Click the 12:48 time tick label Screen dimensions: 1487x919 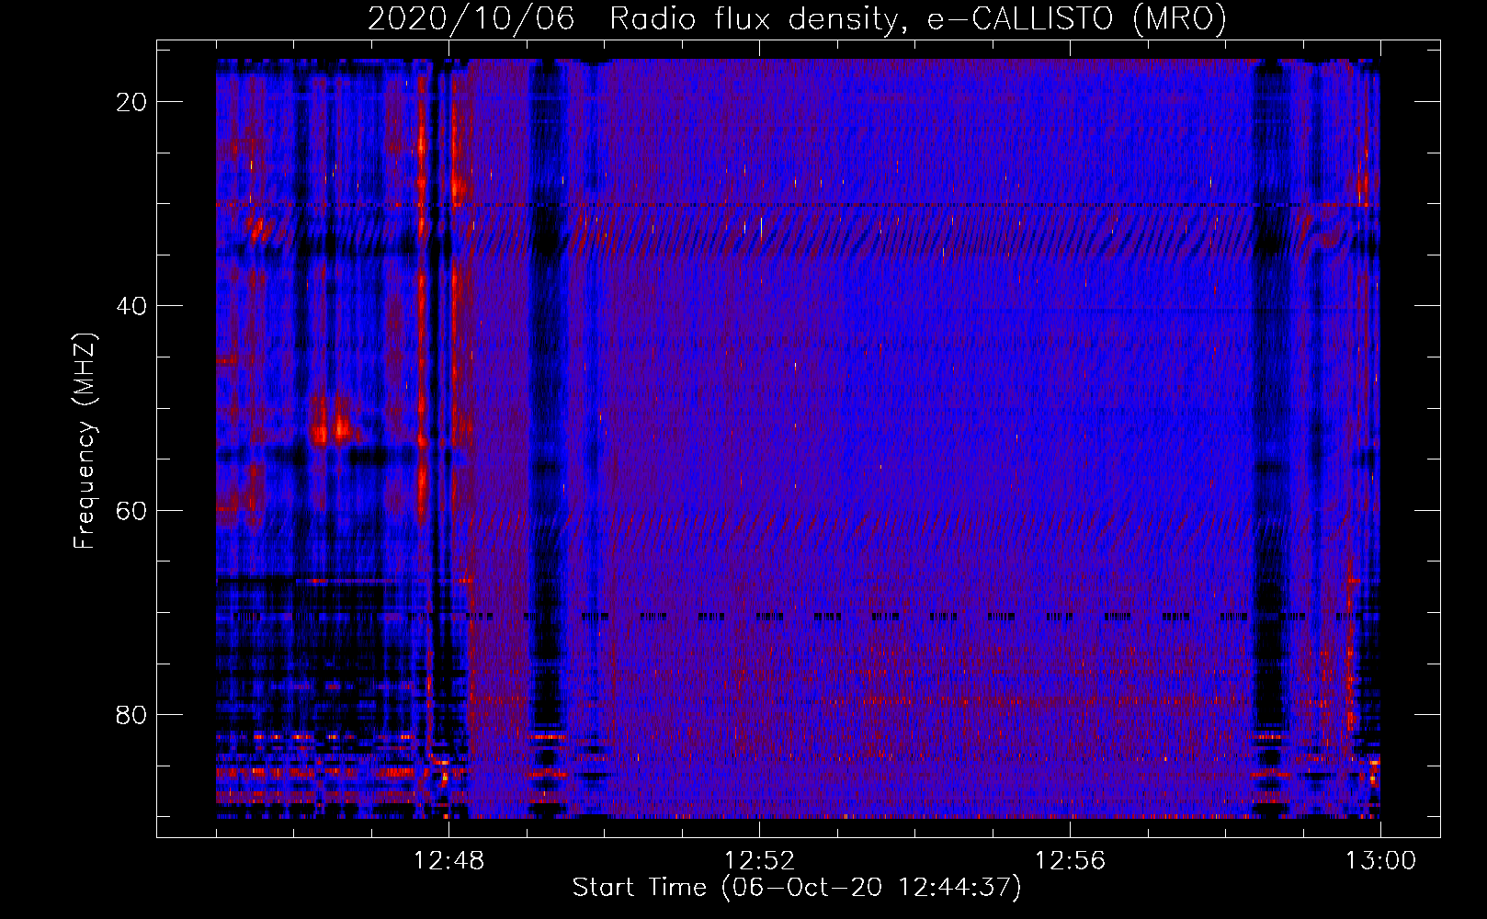point(448,861)
